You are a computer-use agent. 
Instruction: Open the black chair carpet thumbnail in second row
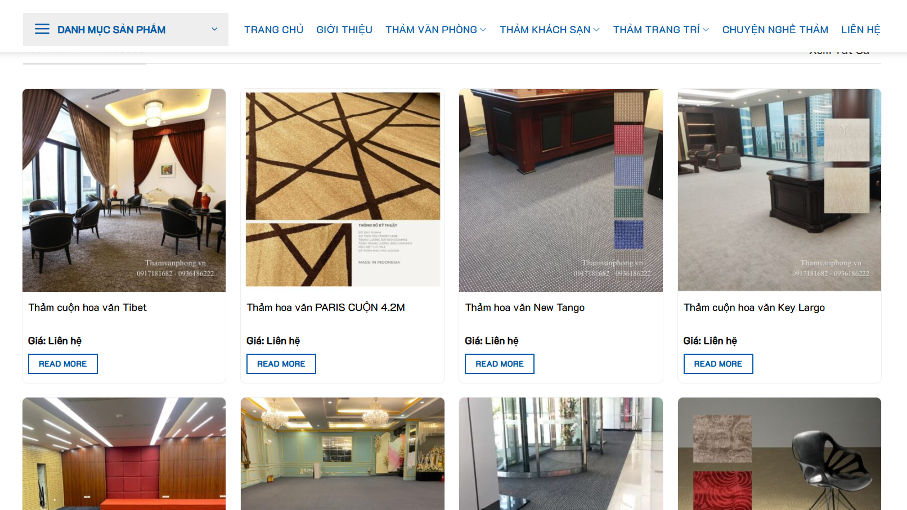779,454
